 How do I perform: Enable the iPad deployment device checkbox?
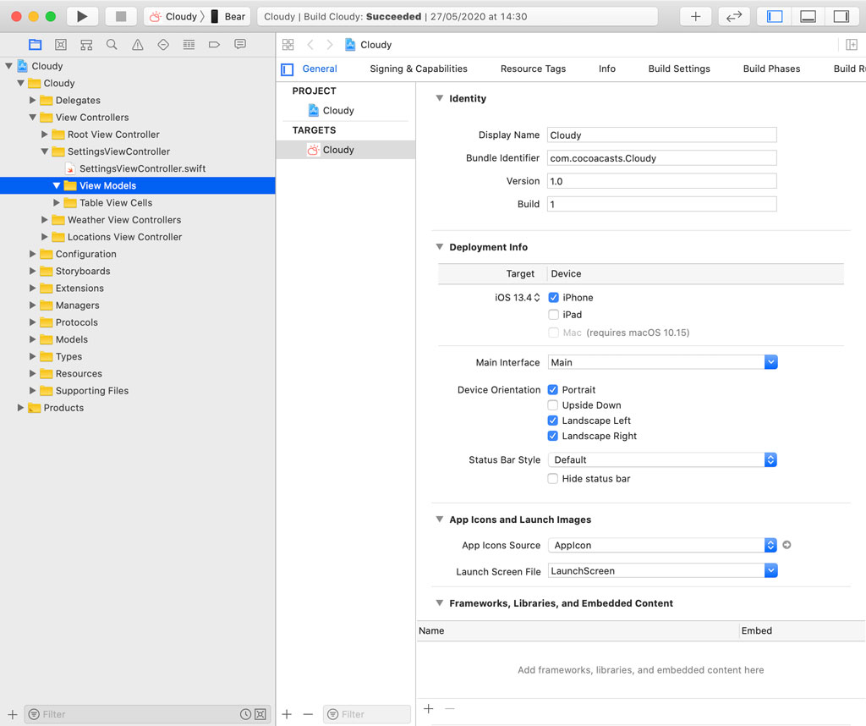tap(552, 314)
